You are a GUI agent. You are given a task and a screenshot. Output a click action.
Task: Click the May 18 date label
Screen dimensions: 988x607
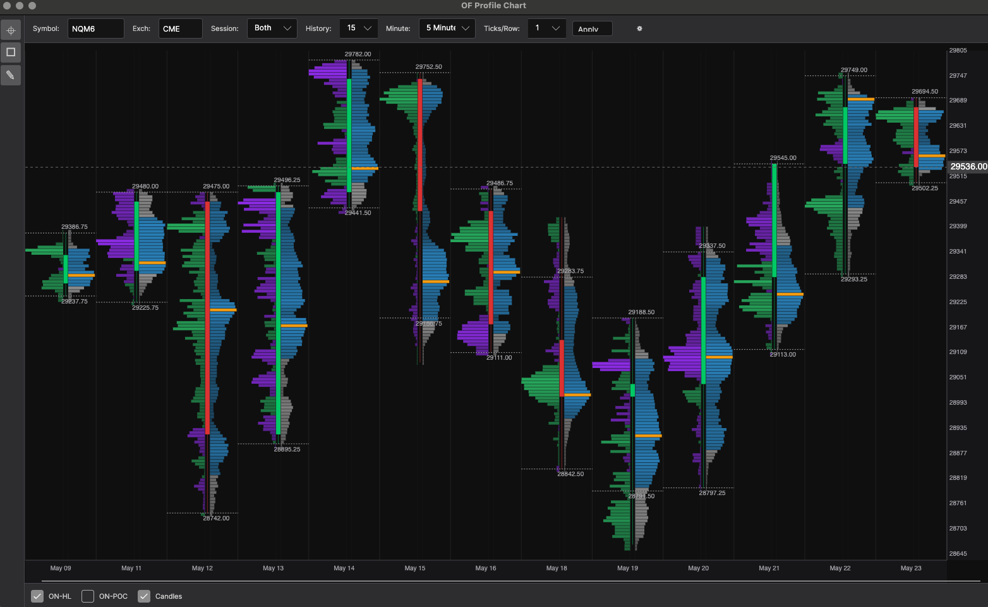coord(557,568)
